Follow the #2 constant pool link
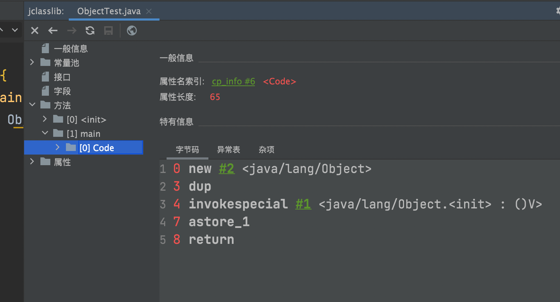This screenshot has width=560, height=302. click(x=226, y=169)
